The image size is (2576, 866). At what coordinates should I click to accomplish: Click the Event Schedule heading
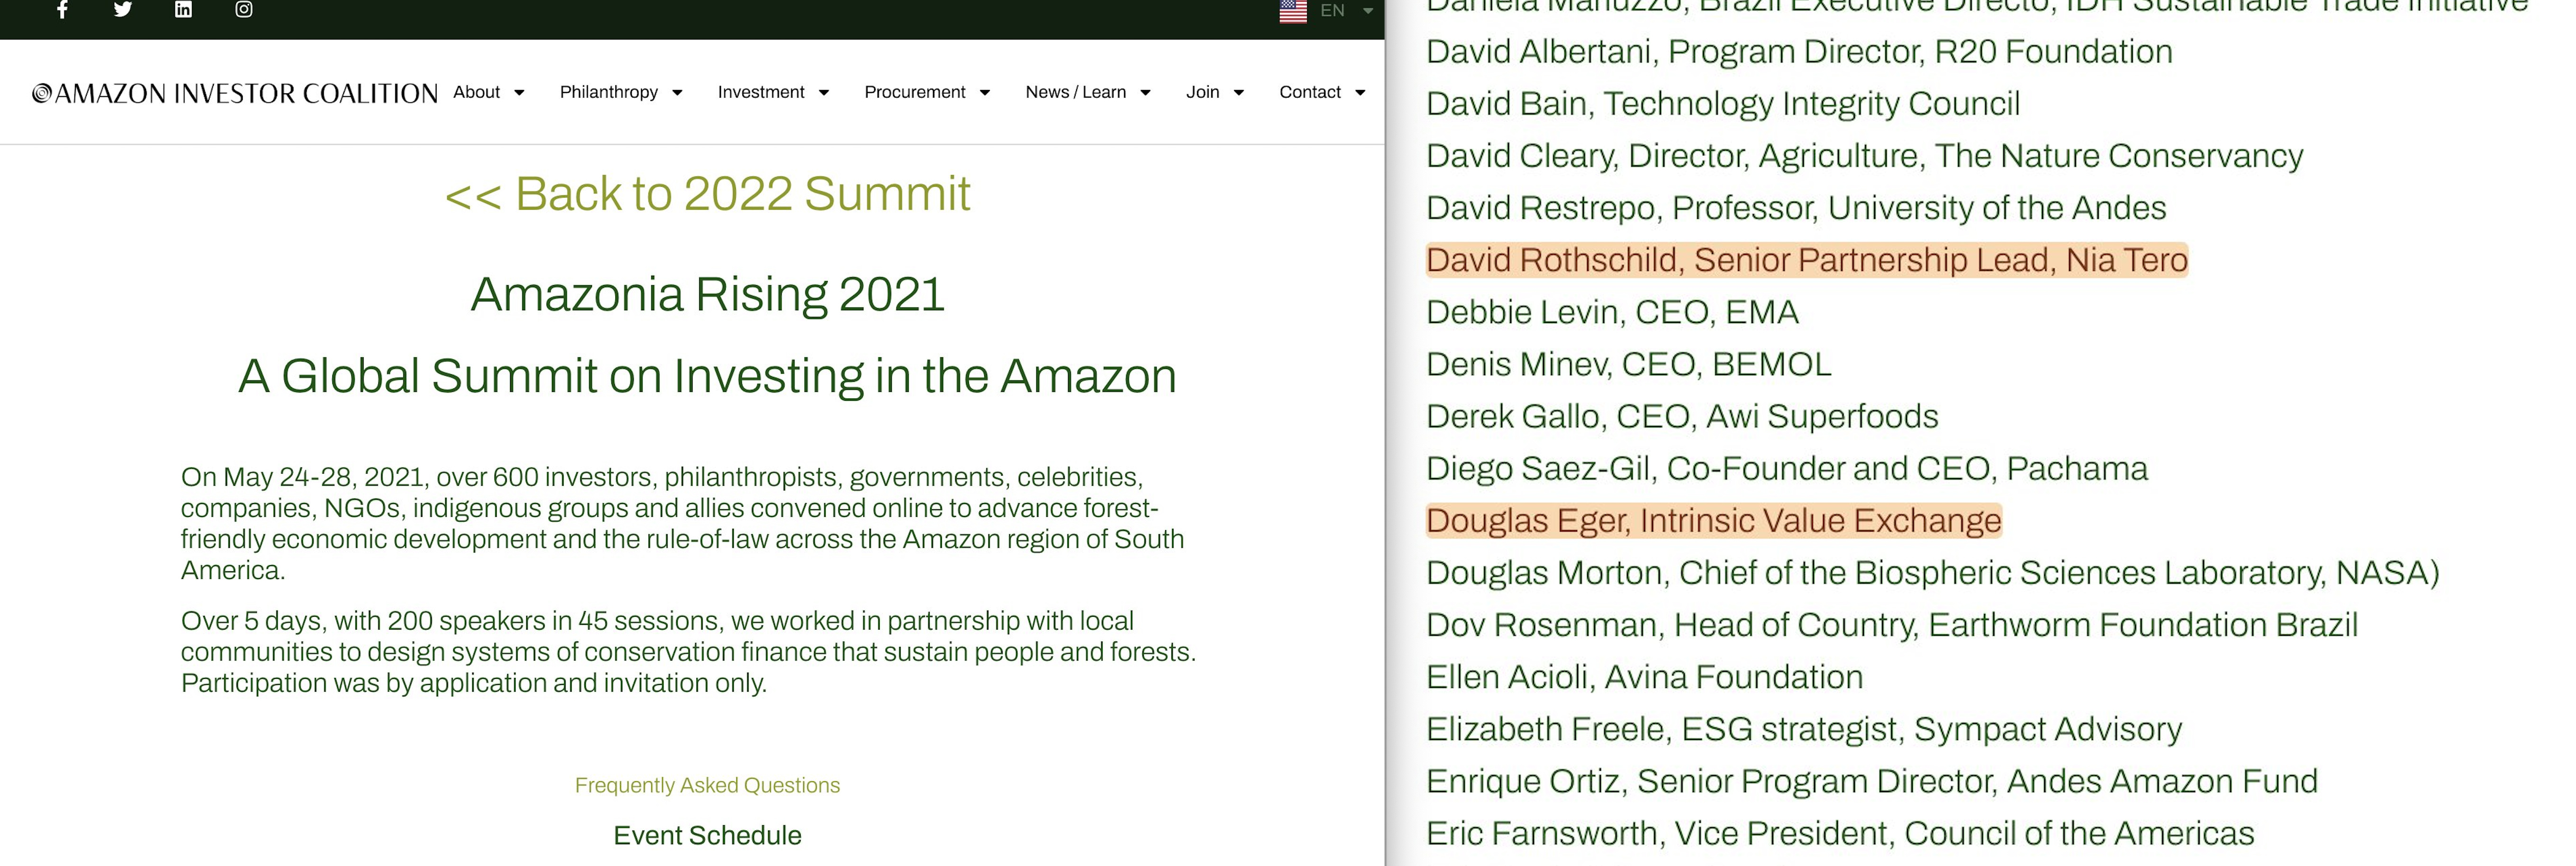707,835
